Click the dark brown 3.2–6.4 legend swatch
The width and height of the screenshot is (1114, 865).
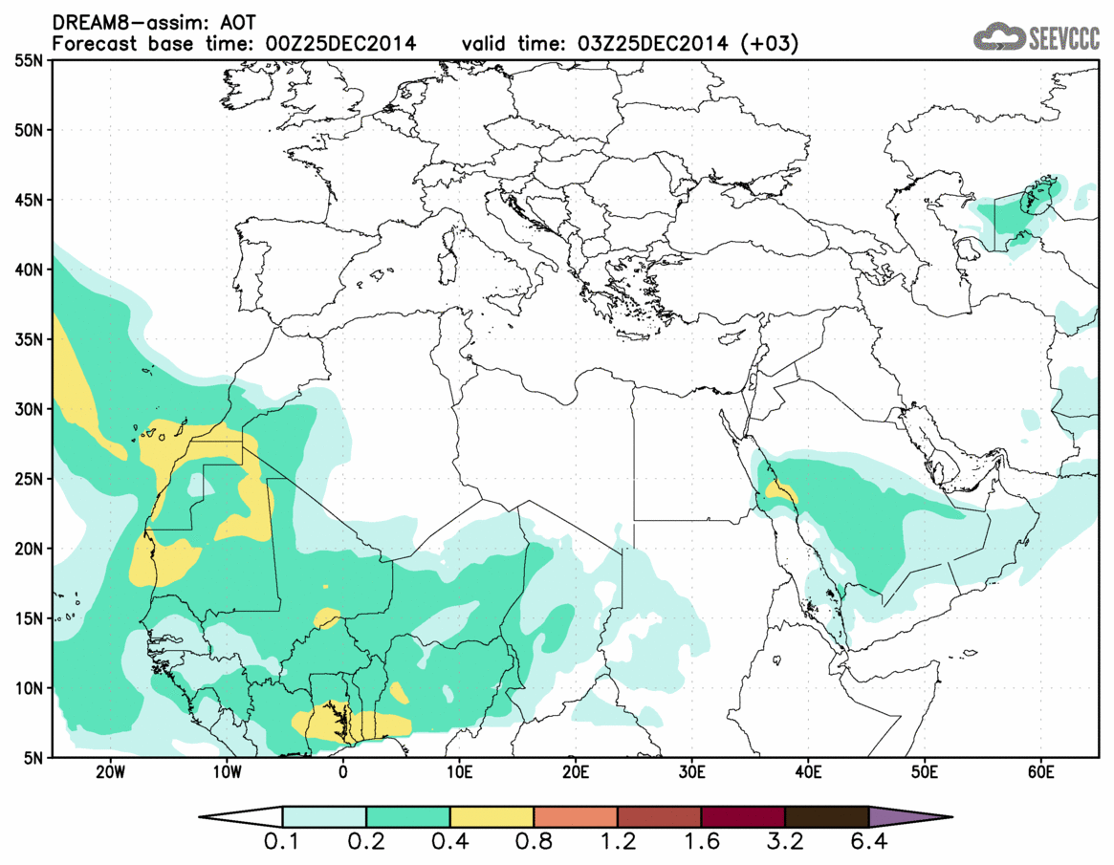[827, 816]
